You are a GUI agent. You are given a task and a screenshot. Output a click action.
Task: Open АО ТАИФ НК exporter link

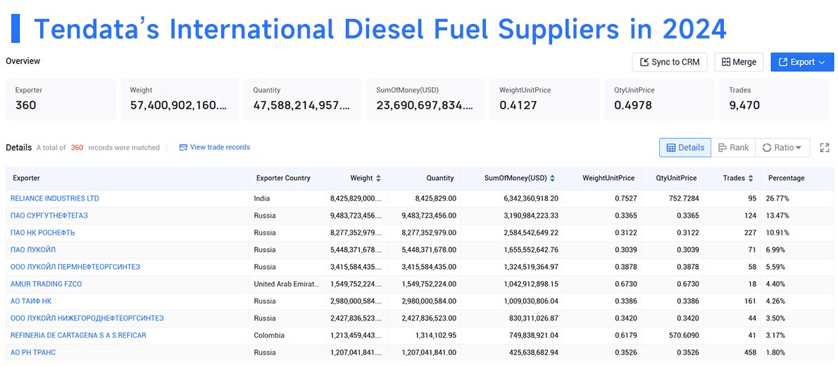click(x=31, y=301)
